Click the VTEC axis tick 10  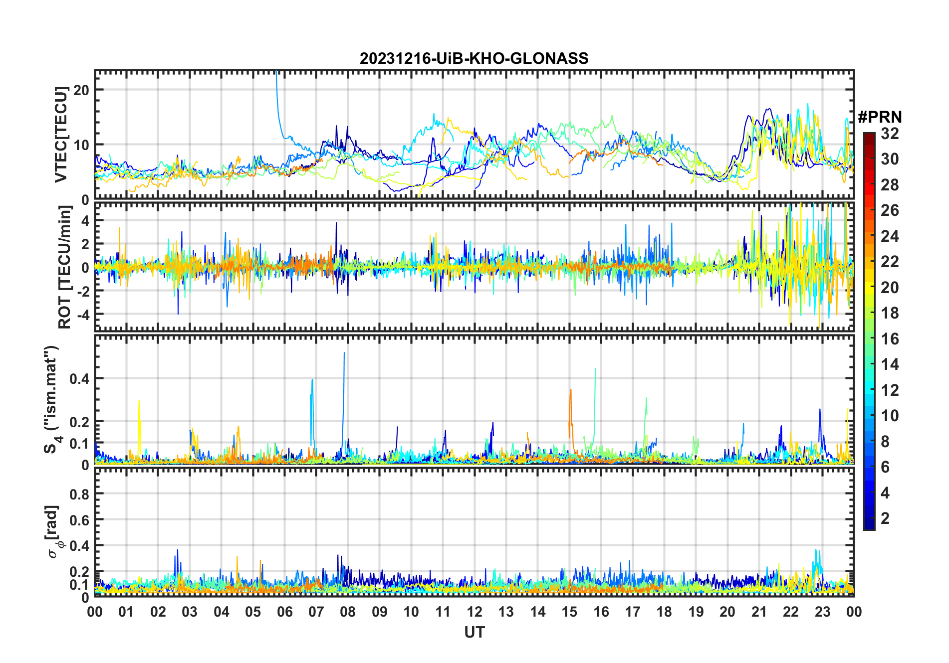[x=81, y=145]
